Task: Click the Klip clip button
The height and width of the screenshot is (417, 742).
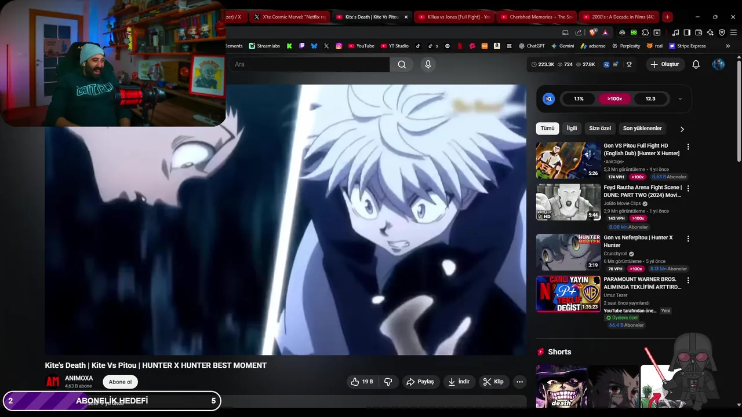Action: [x=493, y=382]
